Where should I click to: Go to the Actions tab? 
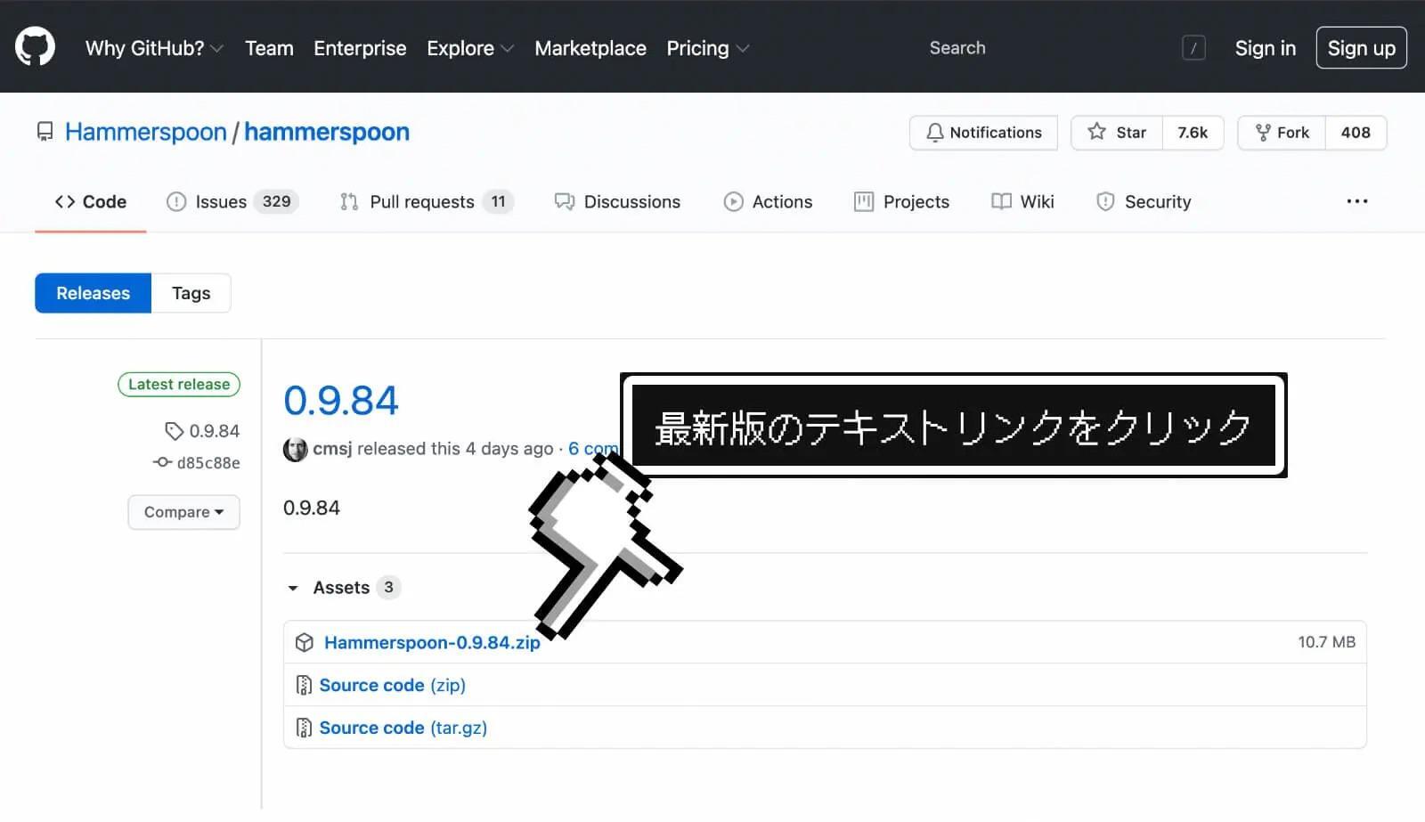click(x=768, y=202)
